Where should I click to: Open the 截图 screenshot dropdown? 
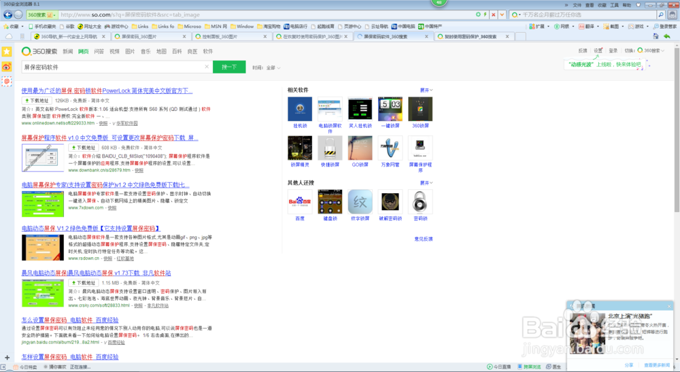613,27
